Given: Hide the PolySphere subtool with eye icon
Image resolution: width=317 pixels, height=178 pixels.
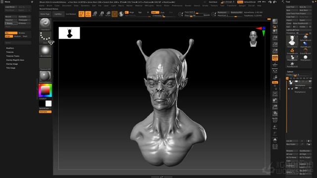Looking at the screenshot, I should pyautogui.click(x=310, y=81).
